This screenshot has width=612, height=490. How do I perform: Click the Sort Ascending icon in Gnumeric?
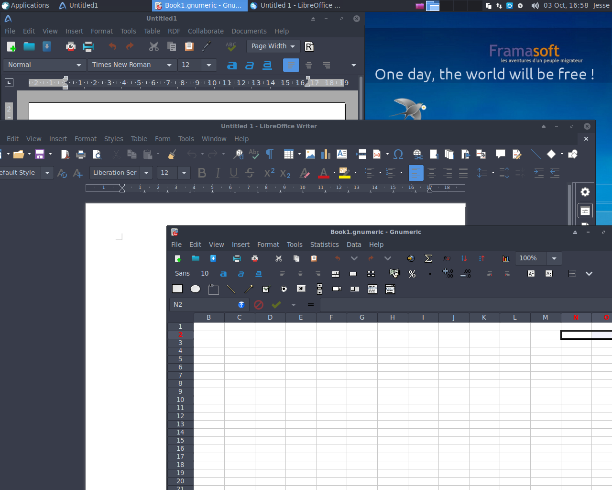tap(464, 258)
